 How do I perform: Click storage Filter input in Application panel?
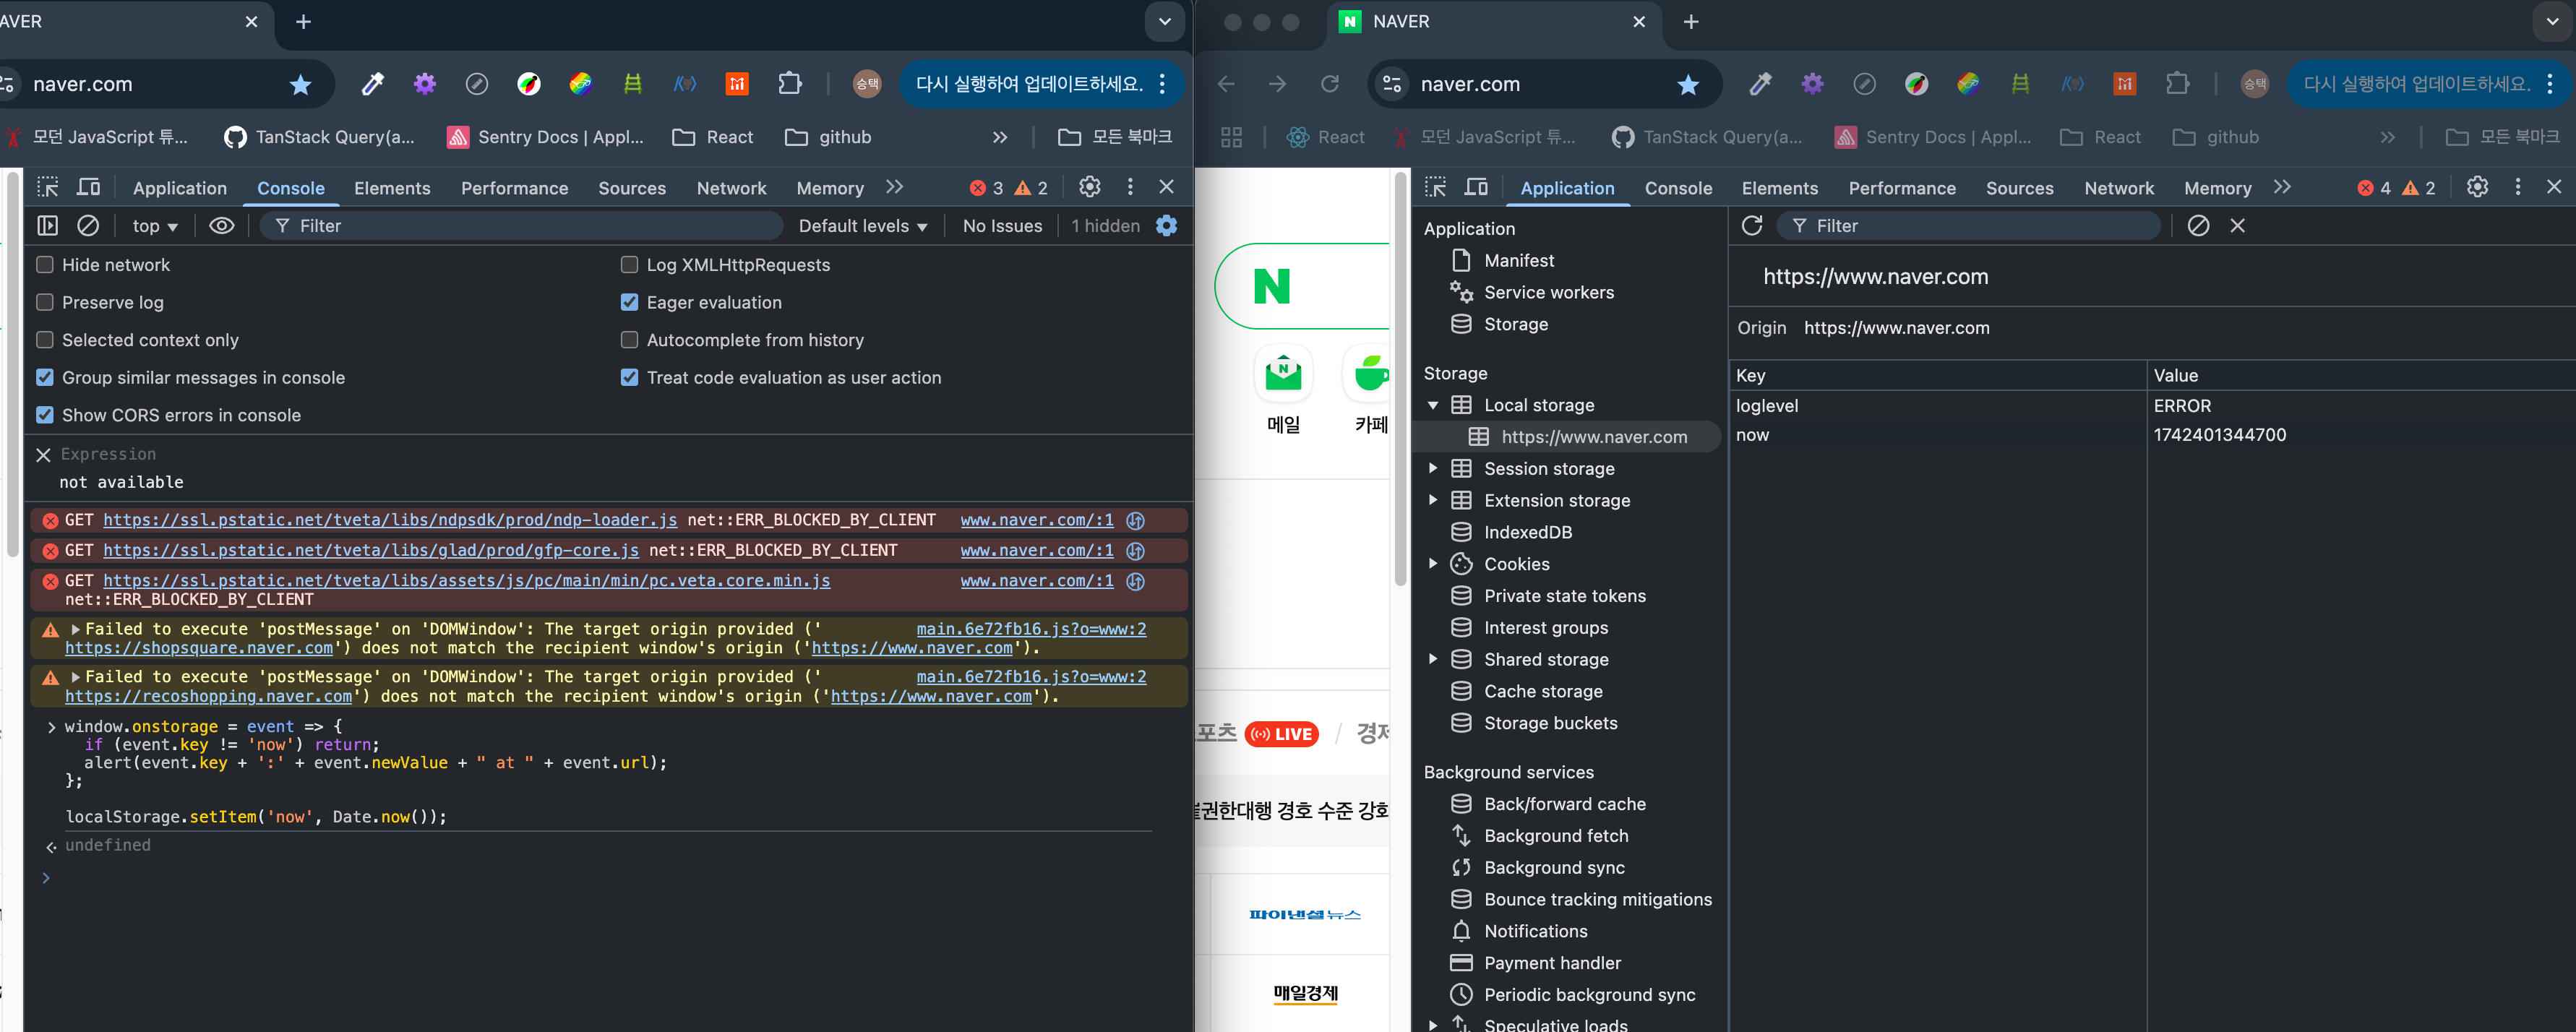1968,226
